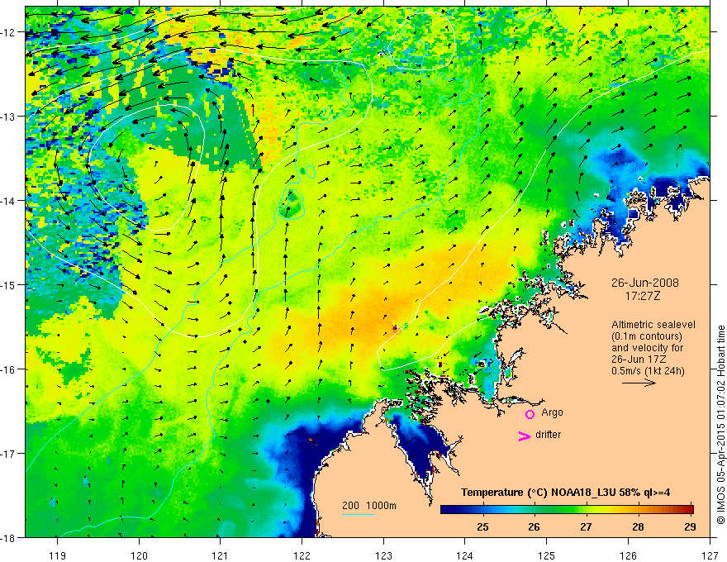Click the color bar label '25'

point(482,526)
